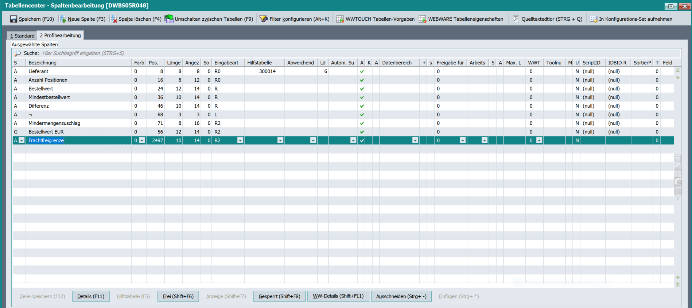Click the Suche search input field
The height and width of the screenshot is (308, 692).
point(182,53)
